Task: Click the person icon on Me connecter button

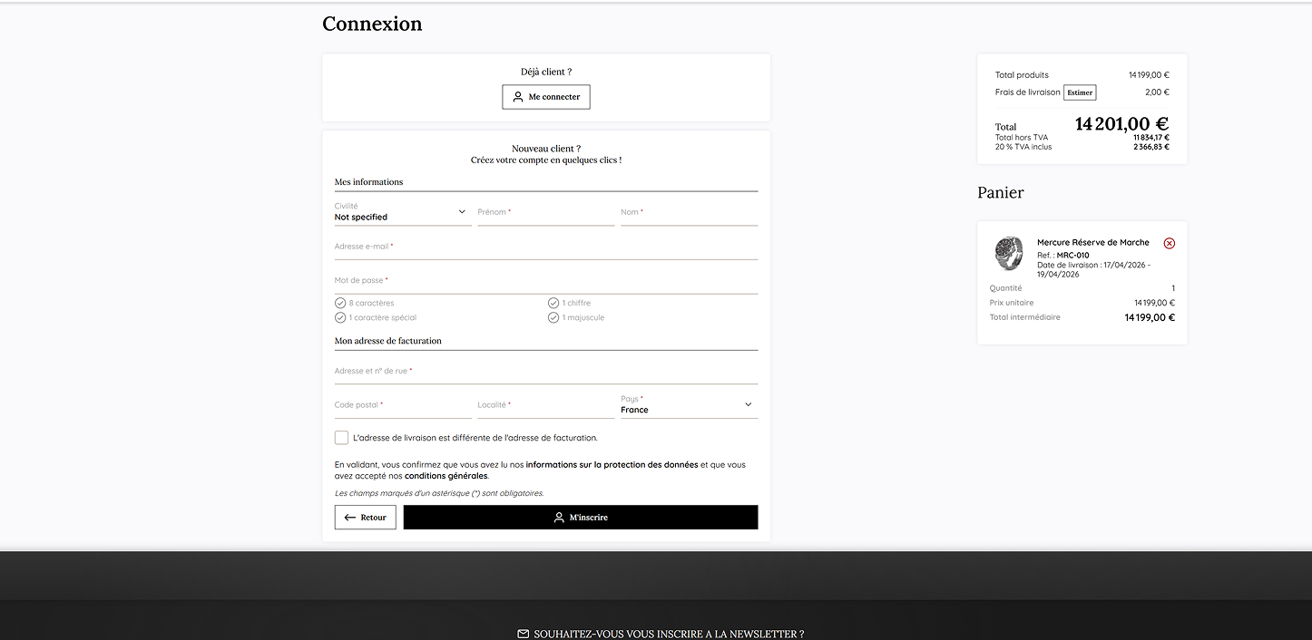Action: (x=518, y=96)
